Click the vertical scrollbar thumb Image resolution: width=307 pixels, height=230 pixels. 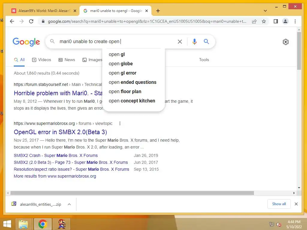click(x=299, y=51)
